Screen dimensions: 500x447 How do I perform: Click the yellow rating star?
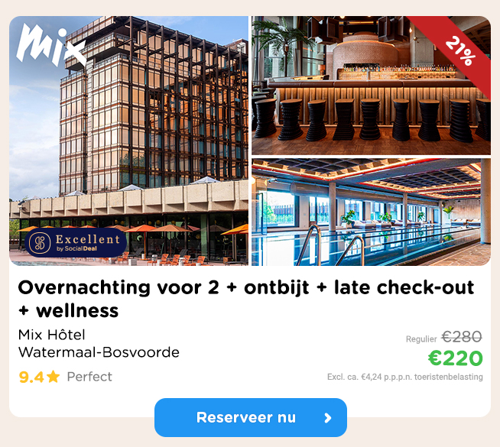53,377
